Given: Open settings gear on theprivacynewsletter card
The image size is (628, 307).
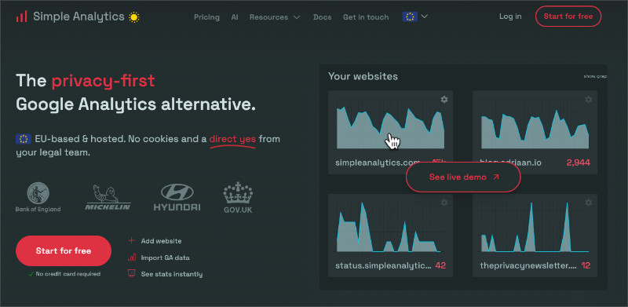Looking at the screenshot, I should point(588,203).
